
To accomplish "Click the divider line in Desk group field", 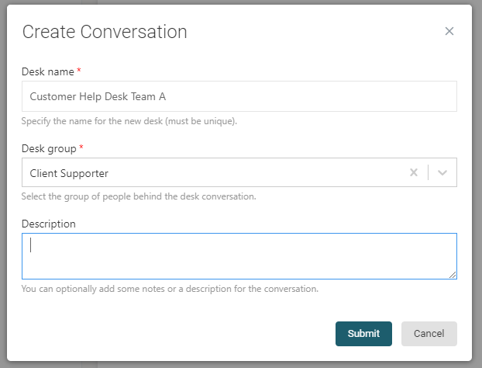I will tap(428, 173).
